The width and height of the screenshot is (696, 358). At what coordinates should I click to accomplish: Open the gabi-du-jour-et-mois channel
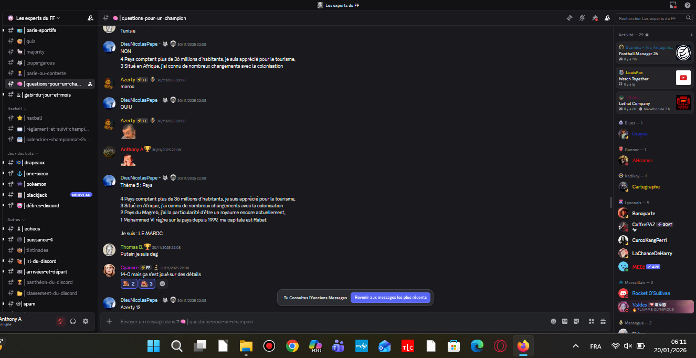pos(51,95)
